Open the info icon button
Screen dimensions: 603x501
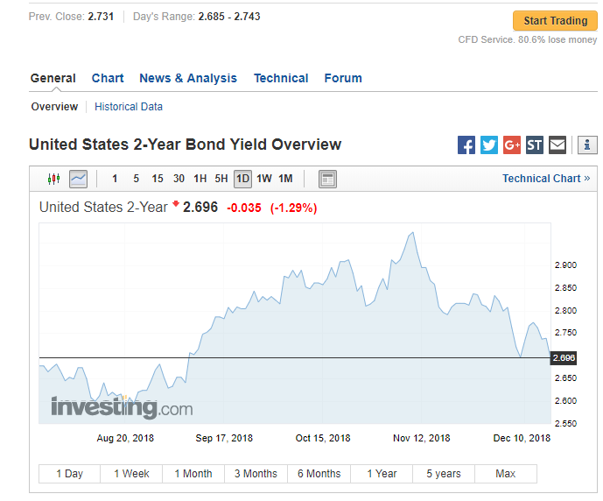587,145
